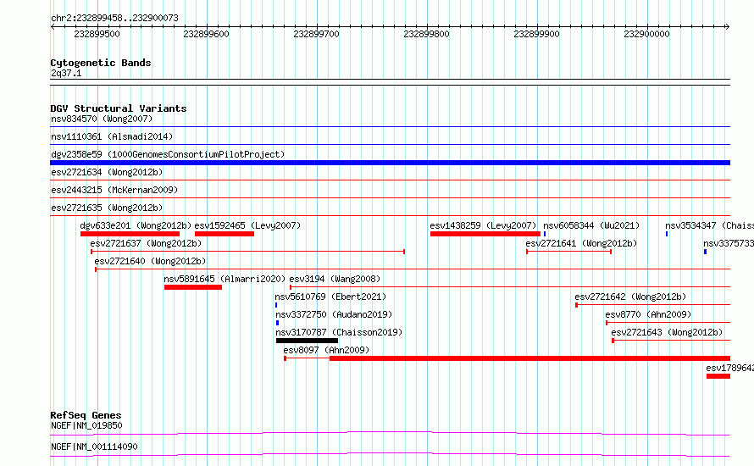Click the dgv633e201 (Wong2012b) label
The height and width of the screenshot is (466, 754).
(136, 225)
